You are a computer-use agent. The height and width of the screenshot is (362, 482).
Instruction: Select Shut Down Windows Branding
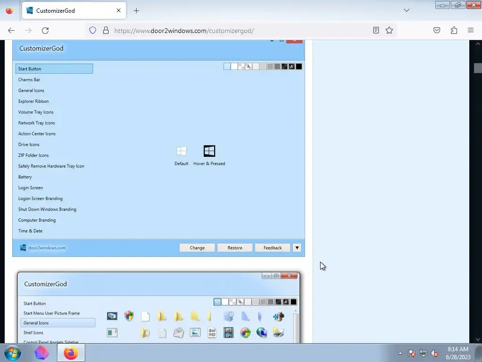(47, 209)
